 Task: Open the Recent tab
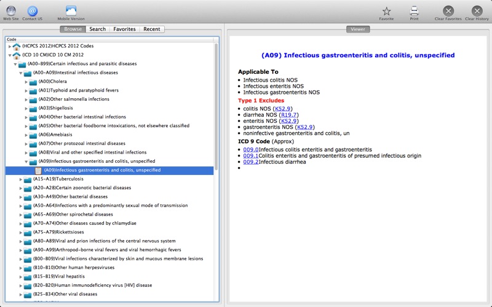pyautogui.click(x=152, y=29)
